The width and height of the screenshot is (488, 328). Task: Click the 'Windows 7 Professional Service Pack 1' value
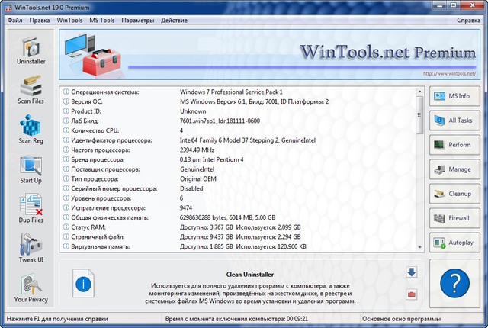(231, 92)
